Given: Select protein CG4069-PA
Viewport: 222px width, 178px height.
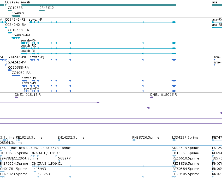Looking at the screenshot, I should pos(16,75).
